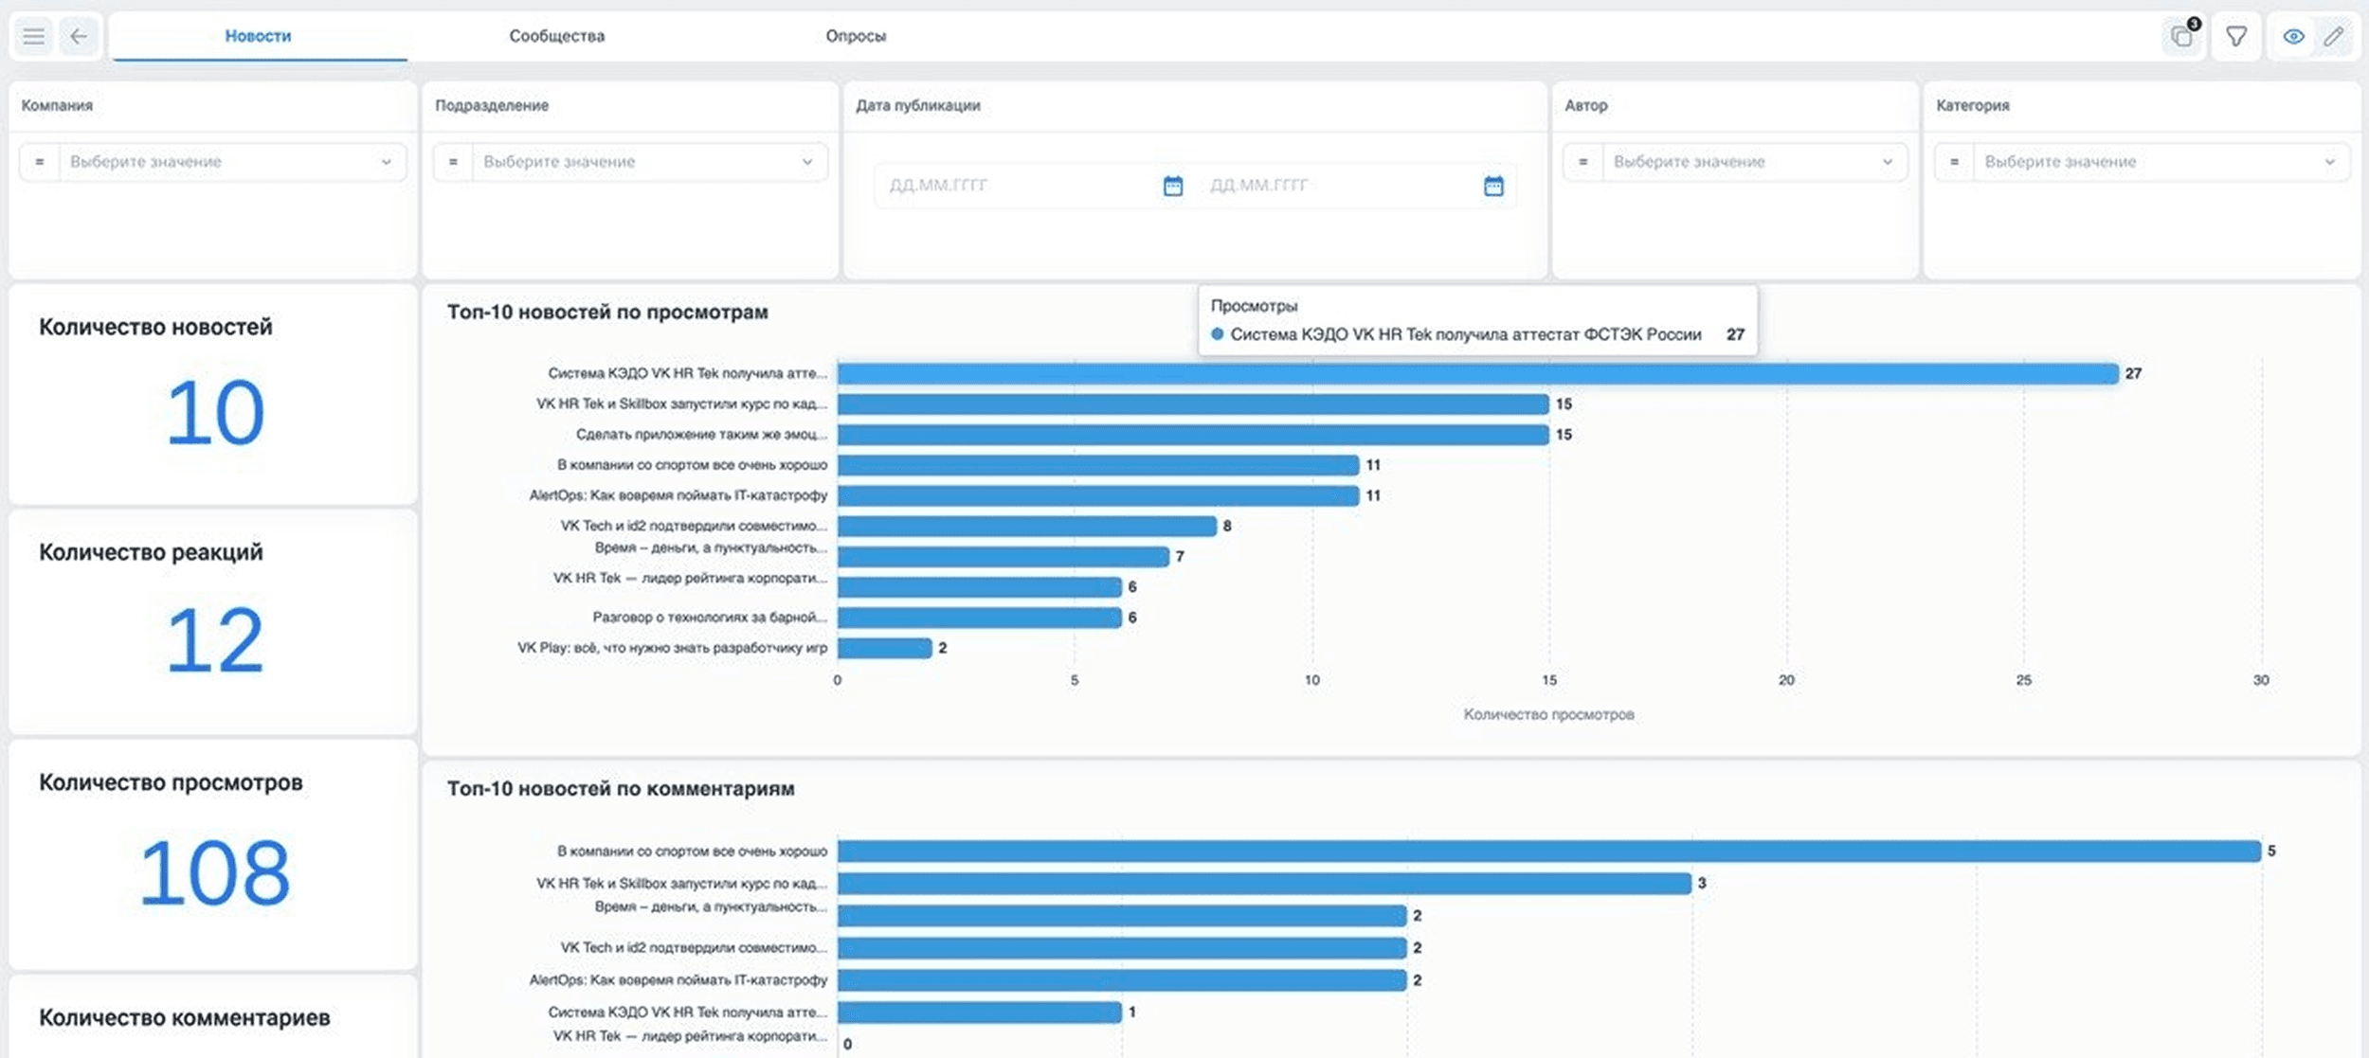Click views label Разговор о технологиях за барной
This screenshot has height=1058, width=2369.
(x=710, y=618)
